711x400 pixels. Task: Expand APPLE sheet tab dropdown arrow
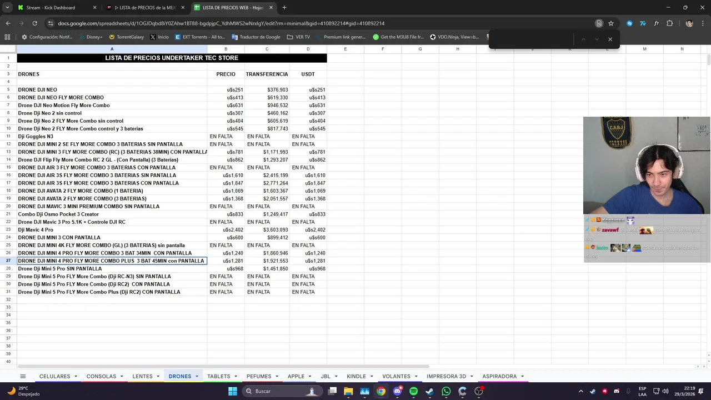310,377
